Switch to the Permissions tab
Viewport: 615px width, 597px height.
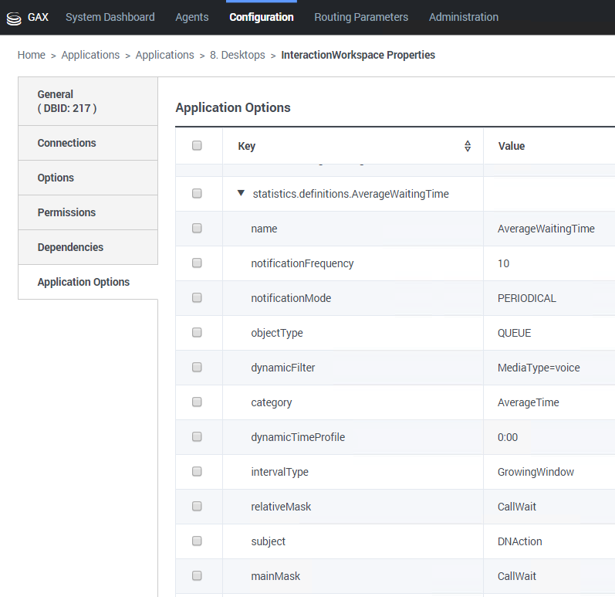[x=67, y=212]
